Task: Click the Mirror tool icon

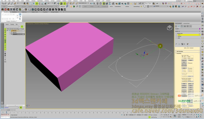Action: 91,4
